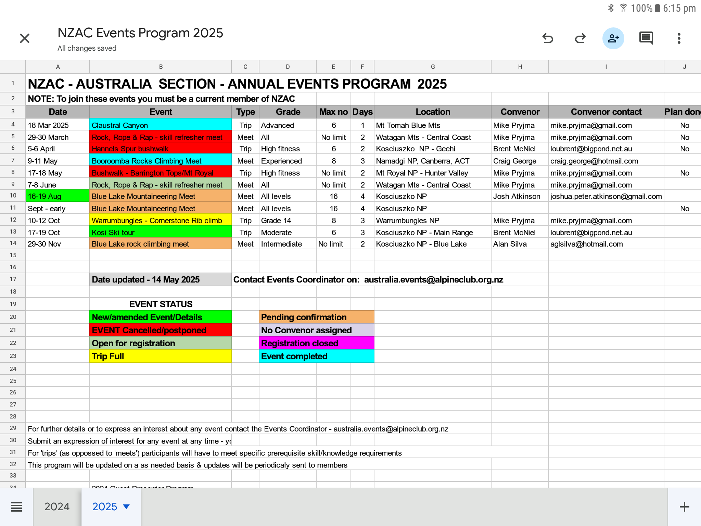The image size is (701, 526).
Task: Select the 18 Mar 2025 date cell
Action: (58, 125)
